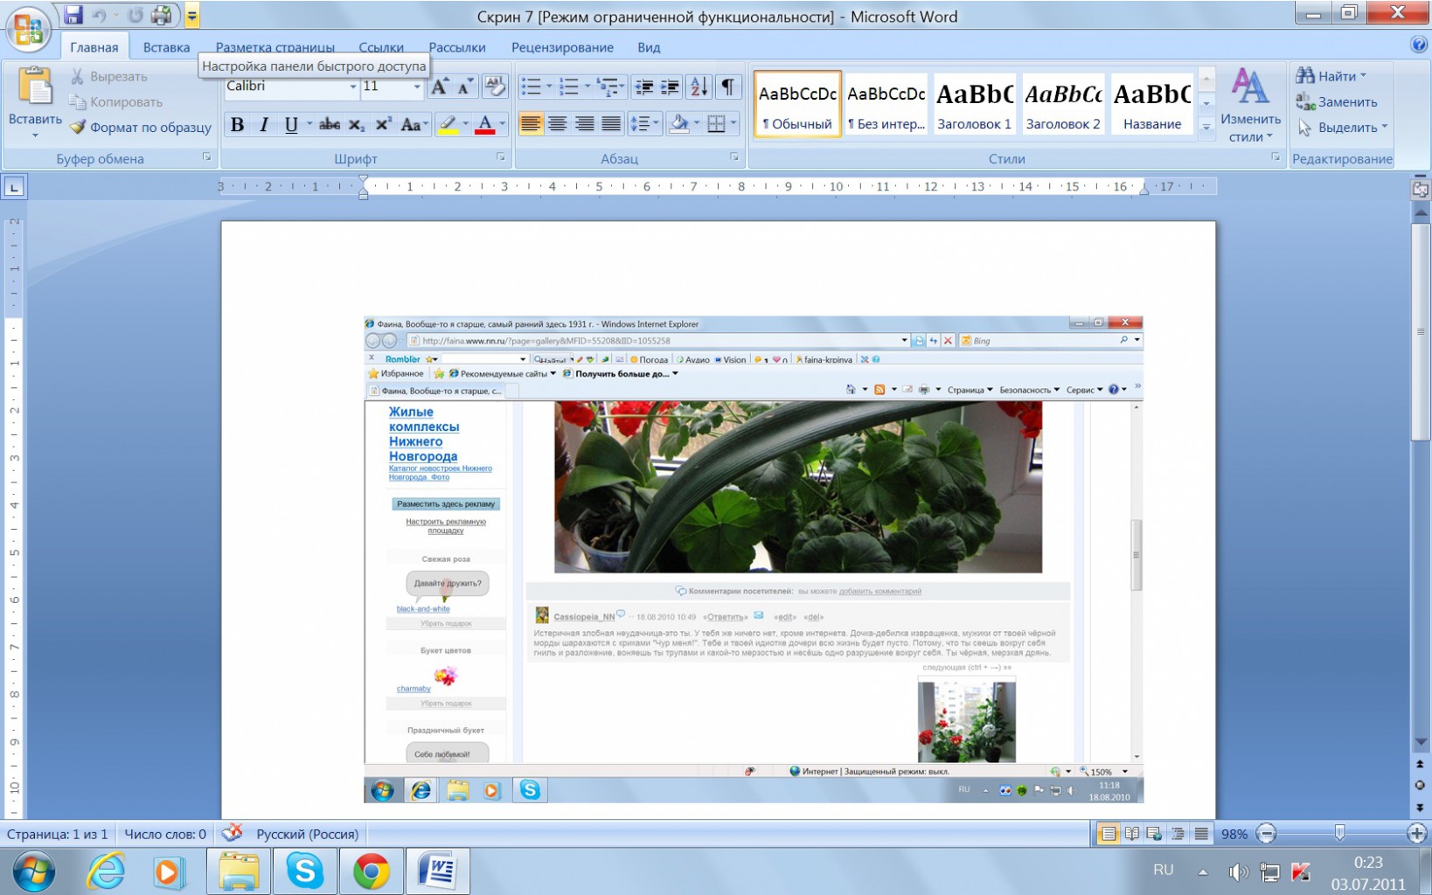Click zoom in plus button

1416,834
